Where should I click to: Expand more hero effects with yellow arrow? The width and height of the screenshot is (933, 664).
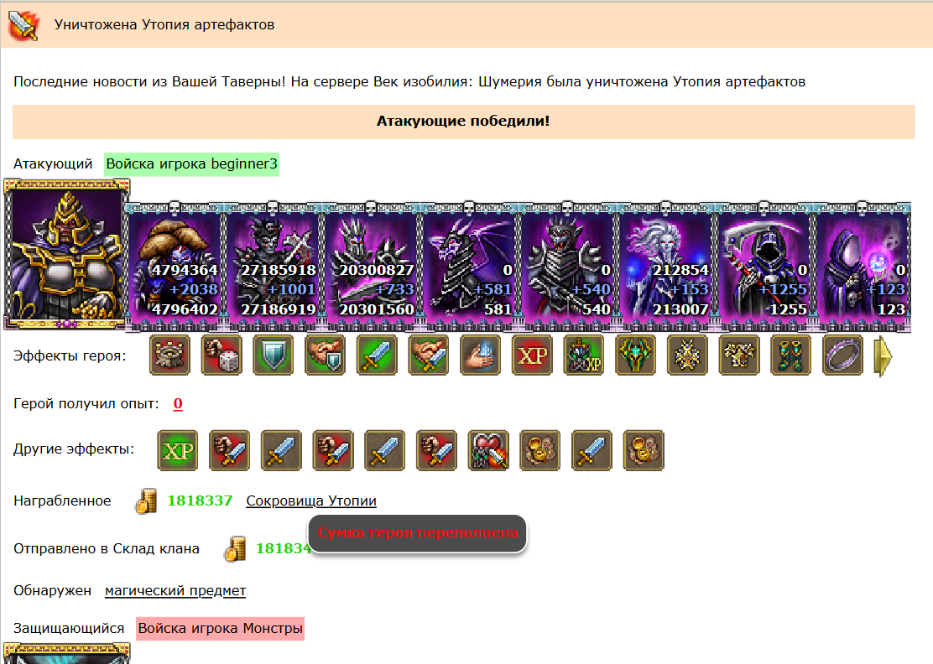883,356
